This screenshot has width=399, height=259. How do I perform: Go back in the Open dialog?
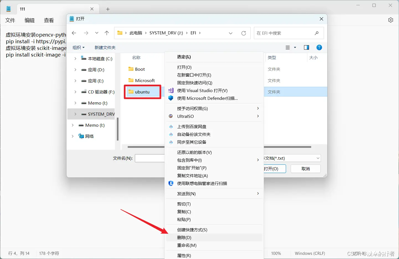(74, 33)
